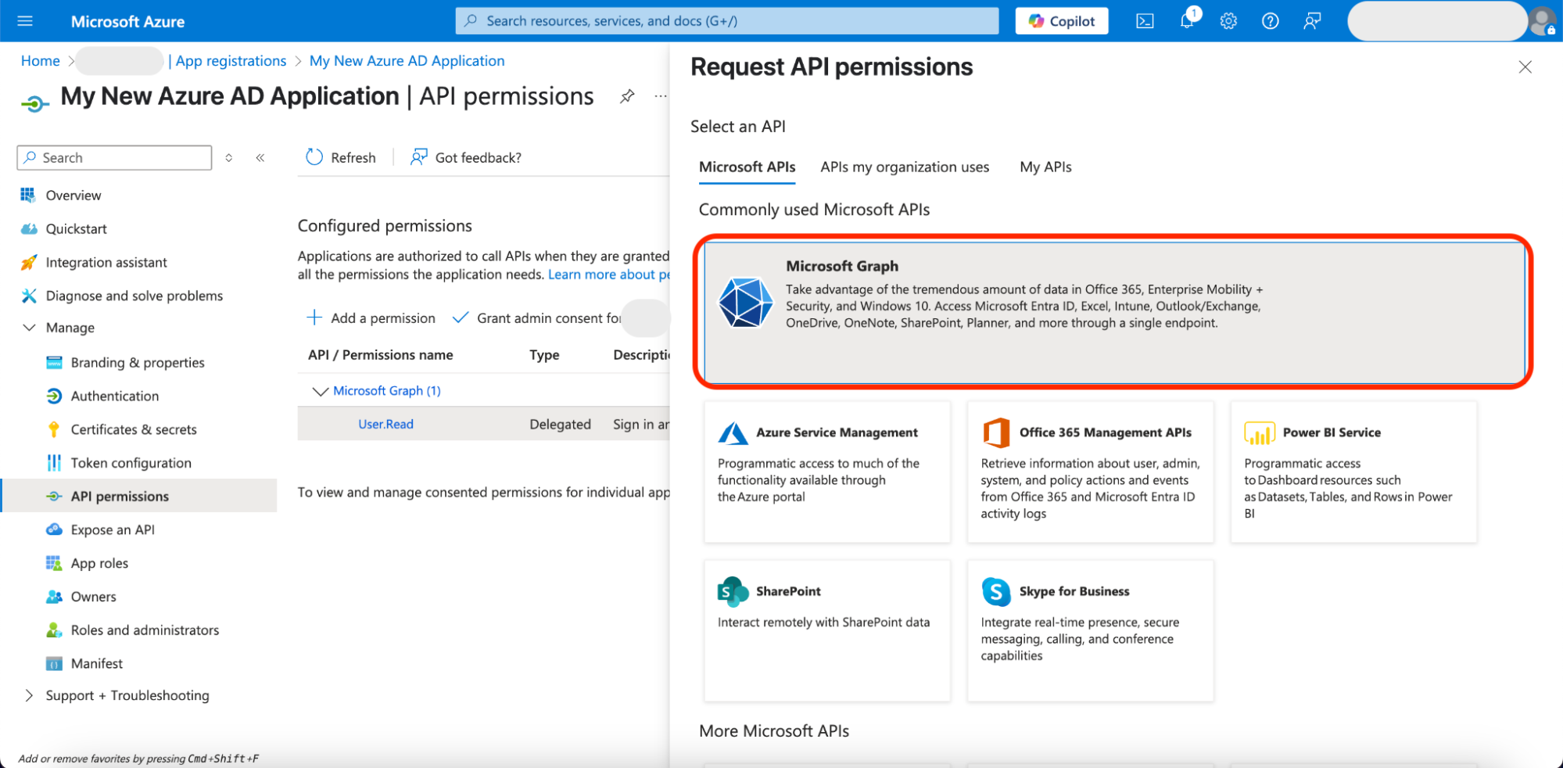
Task: Click the Type column header
Action: [544, 355]
